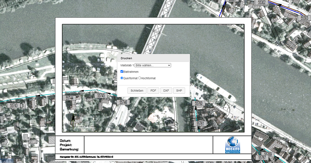The width and height of the screenshot is (311, 163).
Task: Click node marker 55746
Action: (x=123, y=102)
